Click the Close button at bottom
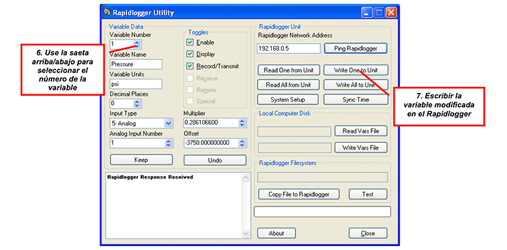Image resolution: width=507 pixels, height=250 pixels. (x=368, y=233)
